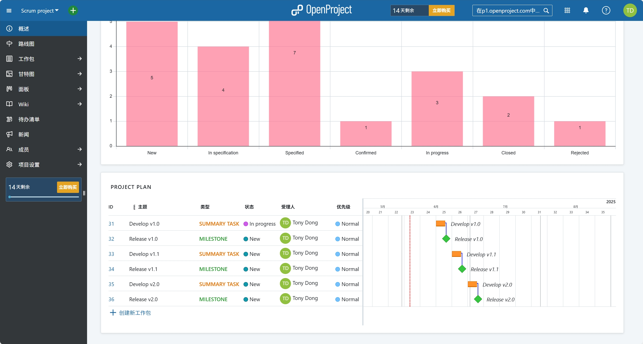
Task: Expand the 项目设置 submenu arrow
Action: coord(80,164)
